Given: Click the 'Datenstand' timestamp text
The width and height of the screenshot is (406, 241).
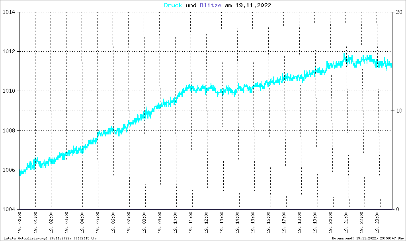Looking at the screenshot, I should tap(368, 238).
